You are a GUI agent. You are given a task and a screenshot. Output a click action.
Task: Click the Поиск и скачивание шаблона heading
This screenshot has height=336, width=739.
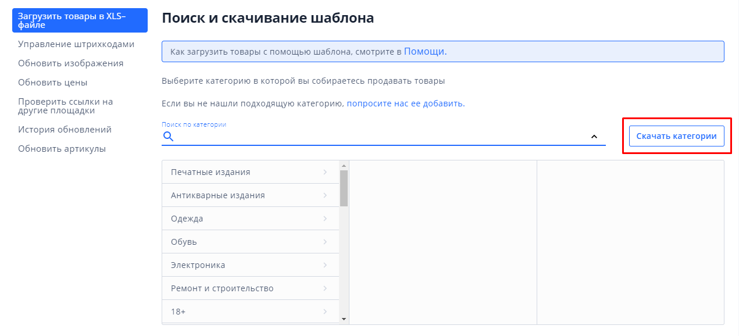267,18
